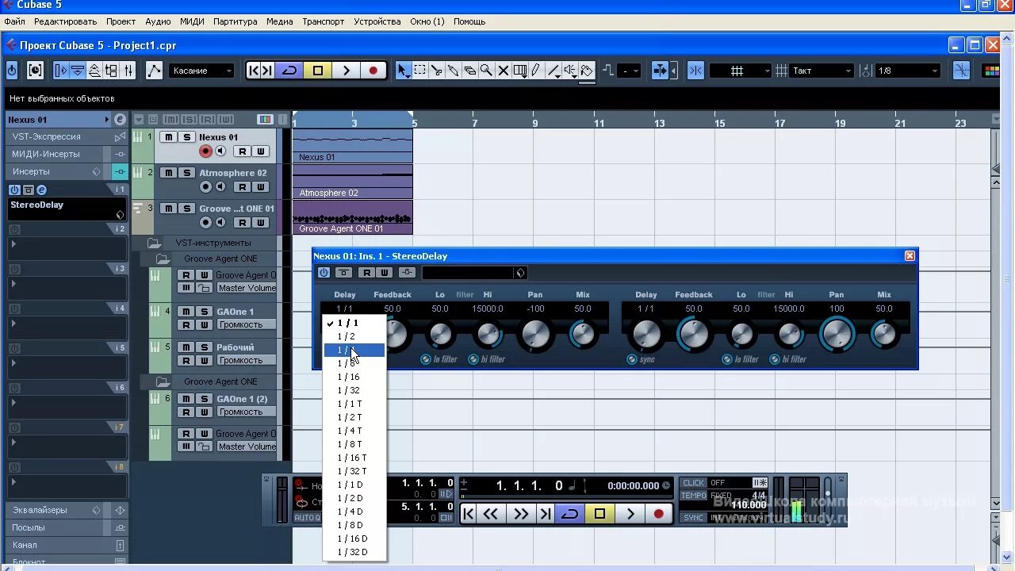Toggle Autoscroll in the toolbar

(661, 71)
